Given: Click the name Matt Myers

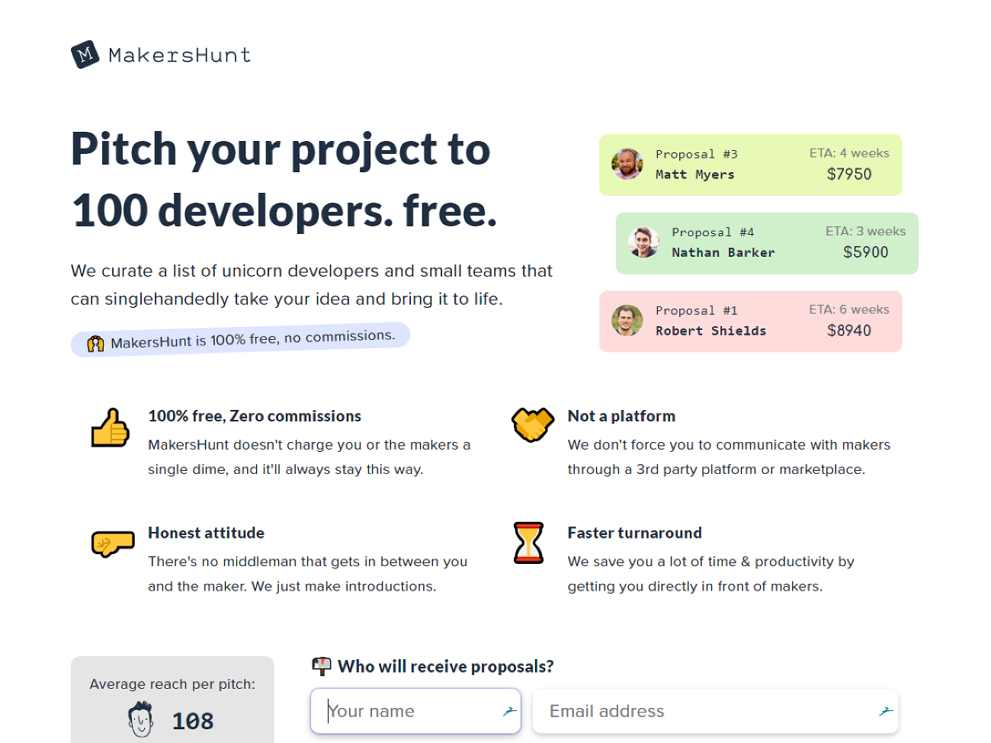Looking at the screenshot, I should pyautogui.click(x=695, y=175).
